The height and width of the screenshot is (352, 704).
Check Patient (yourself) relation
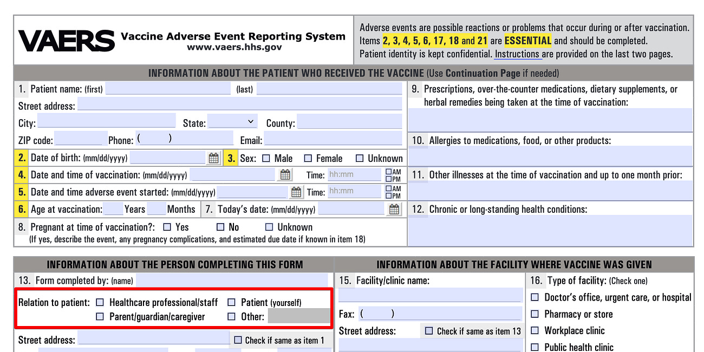231,302
